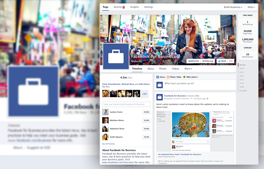
Task: Open Carly Chamberlain's profile link
Action: [111, 84]
